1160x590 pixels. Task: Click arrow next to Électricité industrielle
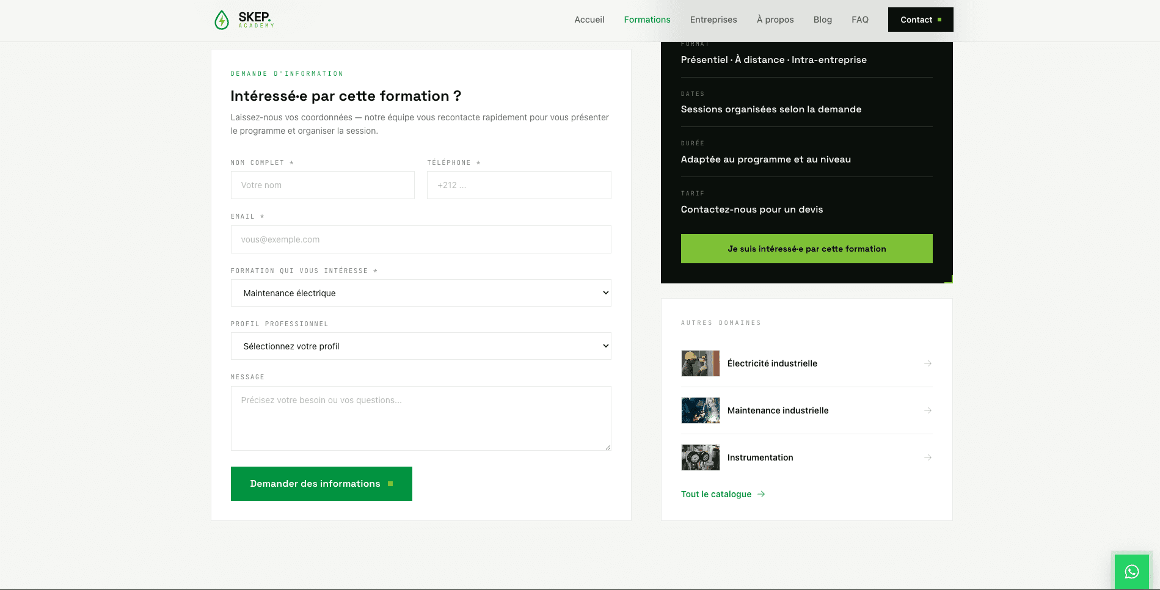pyautogui.click(x=927, y=363)
